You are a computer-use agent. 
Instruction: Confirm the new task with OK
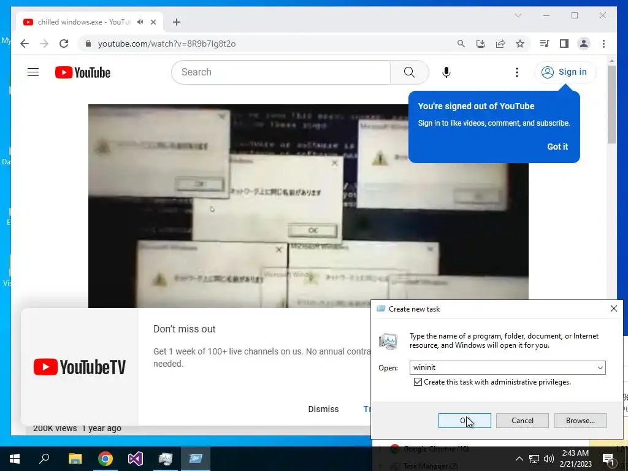click(465, 421)
